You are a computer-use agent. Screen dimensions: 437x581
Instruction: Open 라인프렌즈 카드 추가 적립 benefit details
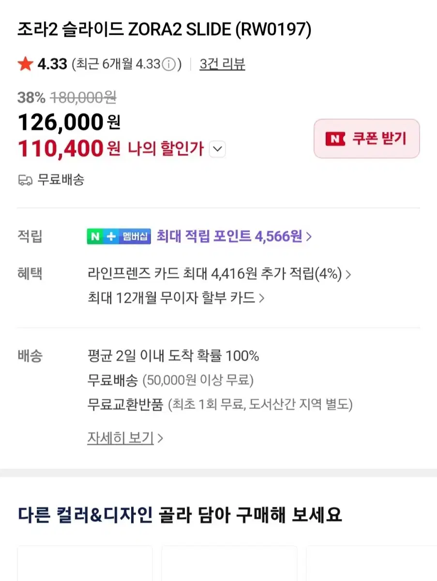219,275
